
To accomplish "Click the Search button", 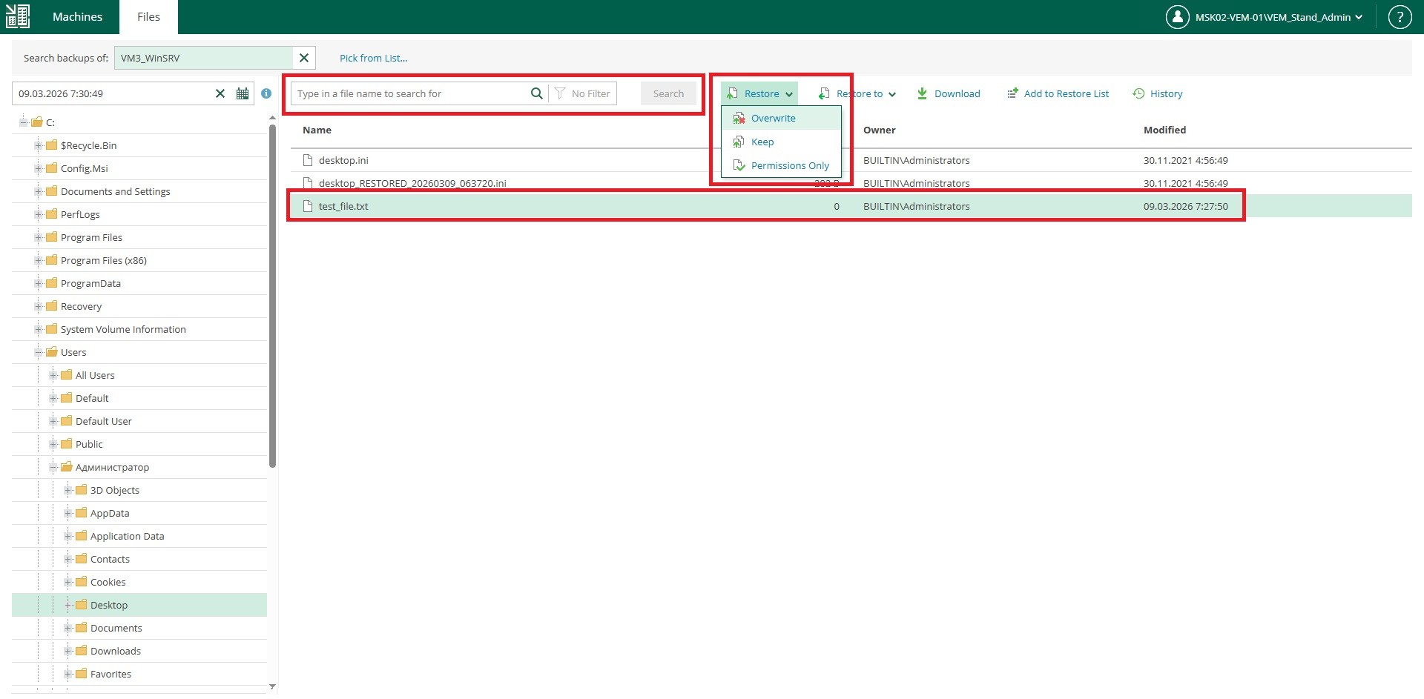I will point(668,93).
